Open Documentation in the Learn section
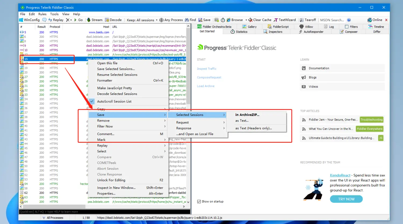Viewport: 403px width, 224px height. [x=342, y=68]
